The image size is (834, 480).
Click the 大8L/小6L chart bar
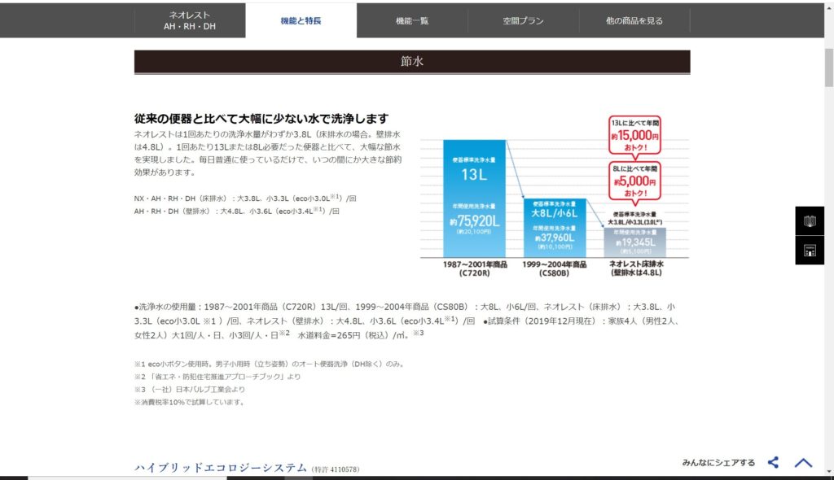pyautogui.click(x=554, y=228)
